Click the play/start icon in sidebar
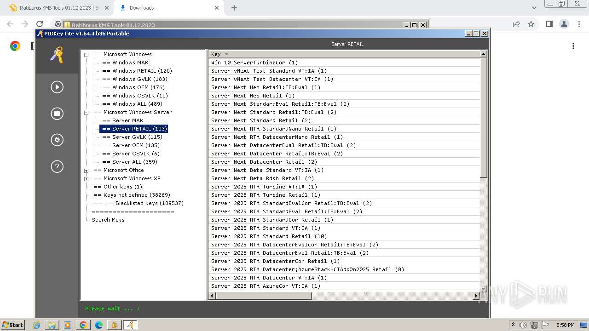 click(x=57, y=87)
